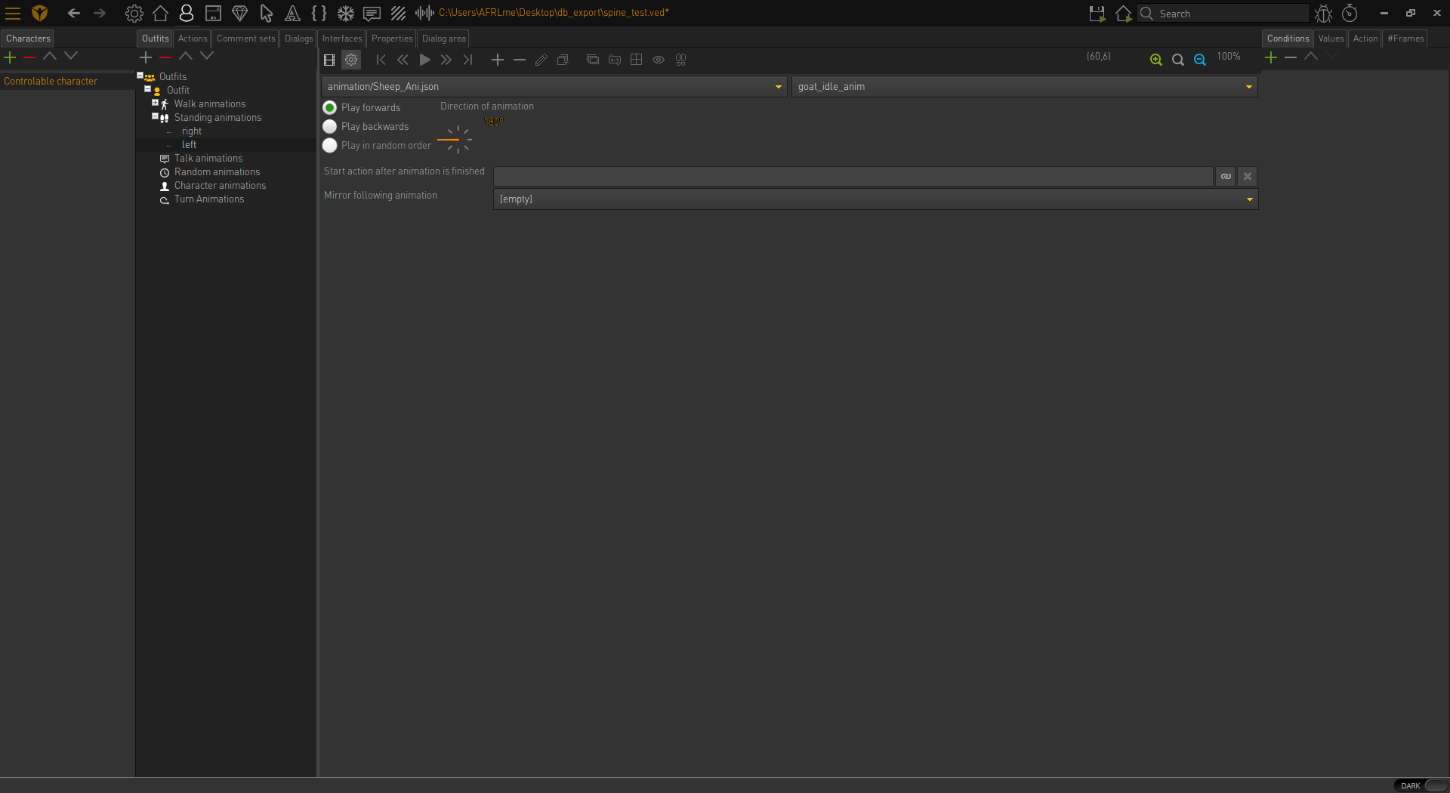Go back with the left arrow
Viewport: 1450px width, 793px height.
pos(73,13)
